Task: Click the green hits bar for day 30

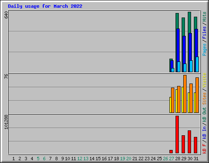Action: tap(189, 22)
